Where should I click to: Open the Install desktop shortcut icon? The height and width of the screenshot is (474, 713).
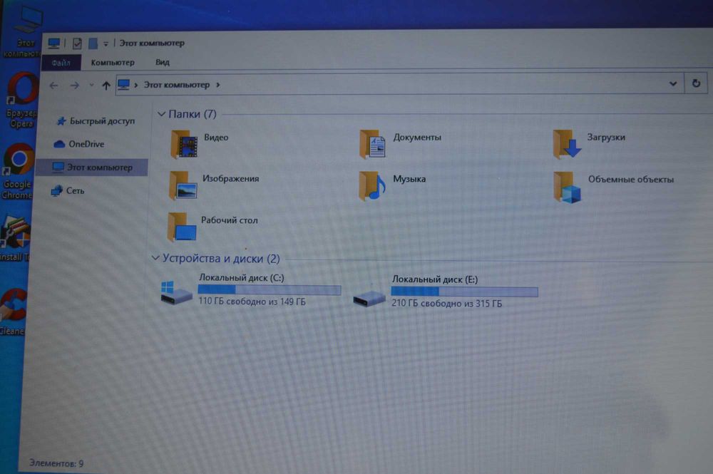click(x=14, y=239)
